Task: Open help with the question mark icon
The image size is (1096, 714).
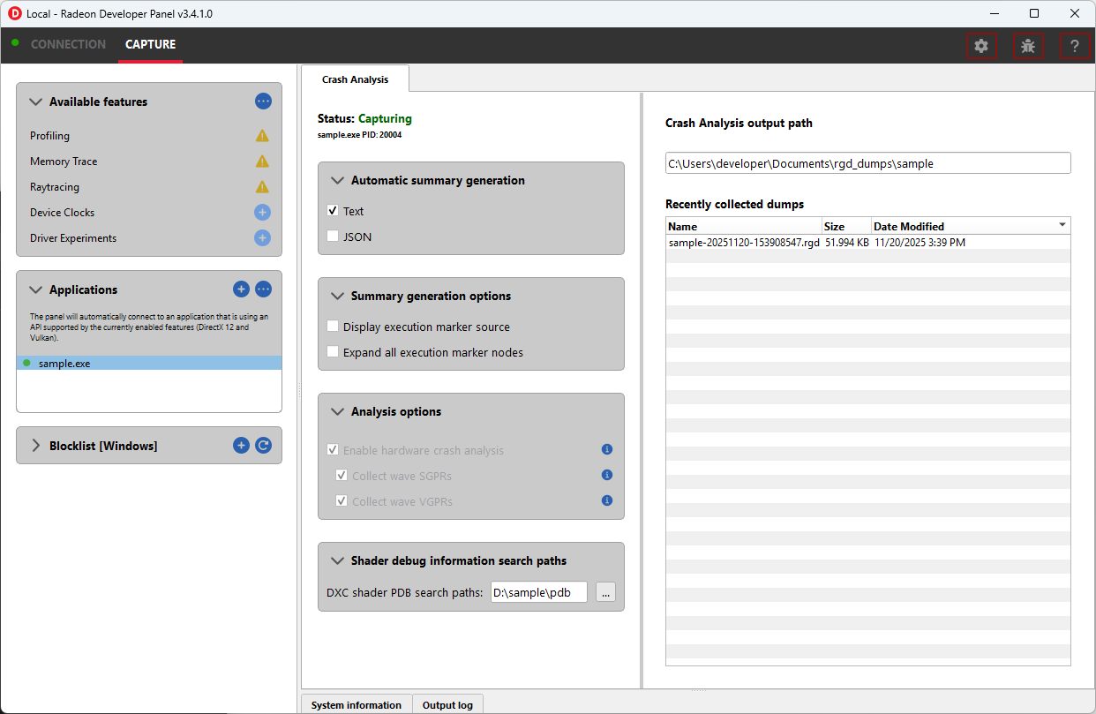Action: 1074,46
